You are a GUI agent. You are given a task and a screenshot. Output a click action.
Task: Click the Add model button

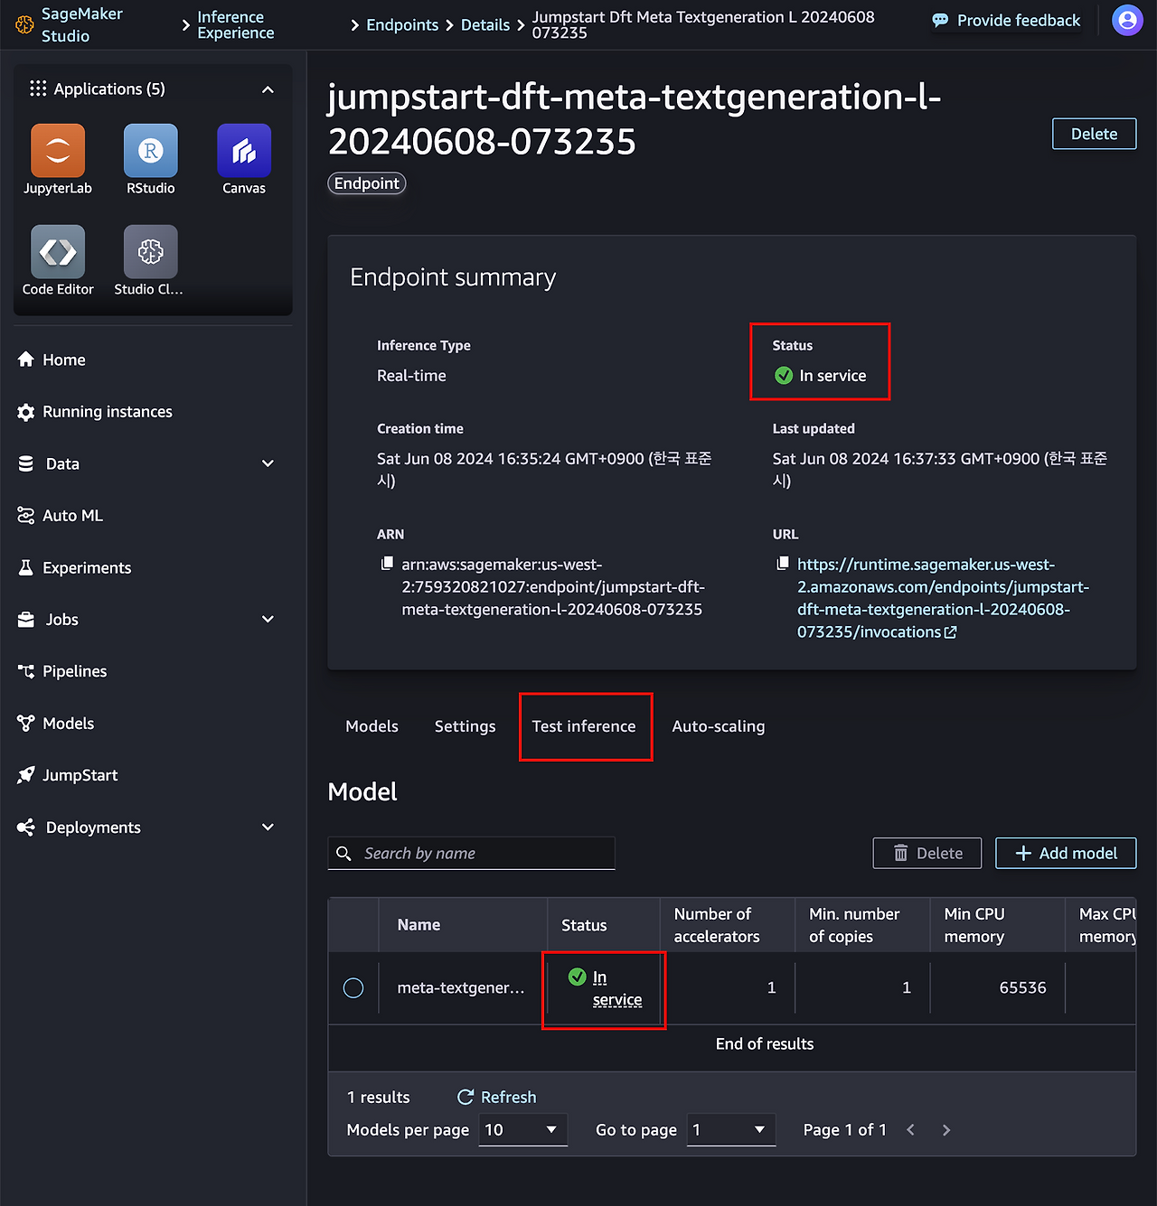coord(1066,854)
